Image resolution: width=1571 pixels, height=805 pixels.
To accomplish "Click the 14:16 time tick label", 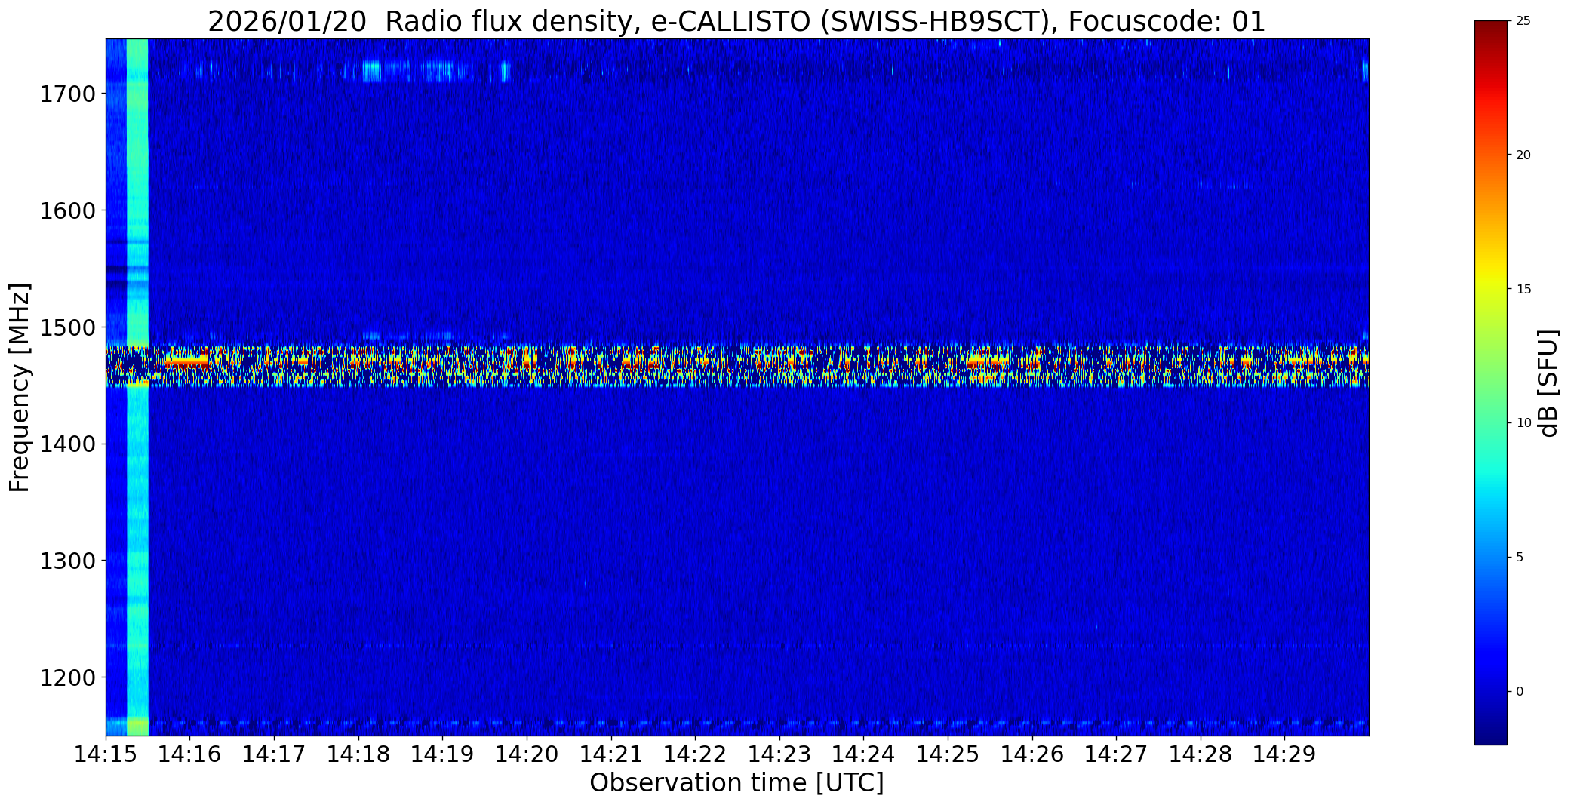I will (x=190, y=754).
